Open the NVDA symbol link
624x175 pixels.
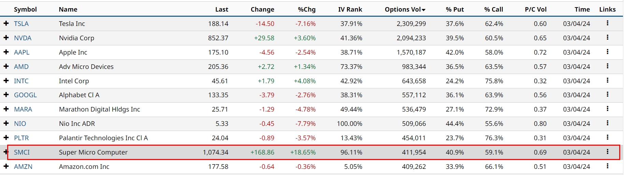tap(23, 38)
